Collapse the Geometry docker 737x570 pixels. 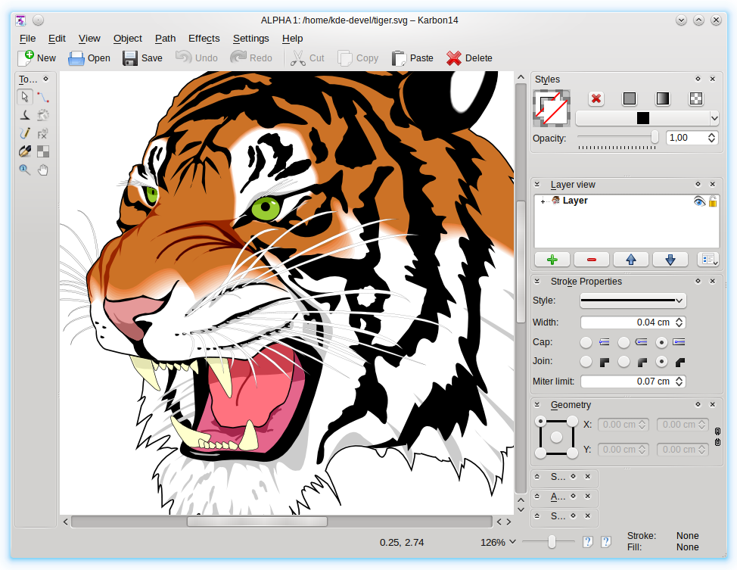coord(537,404)
